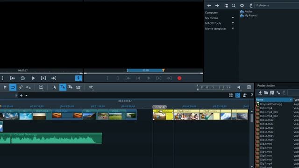Open Media Pool options gear
The width and height of the screenshot is (299, 168).
click(242, 6)
